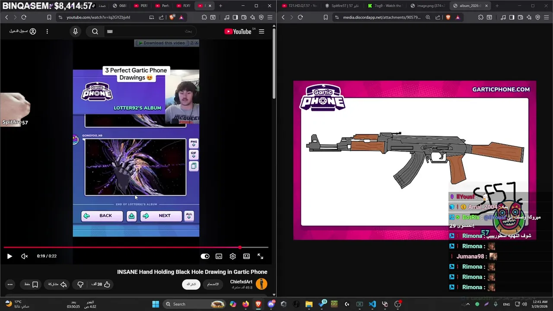Close the Download this video banner
The width and height of the screenshot is (553, 311).
click(197, 43)
